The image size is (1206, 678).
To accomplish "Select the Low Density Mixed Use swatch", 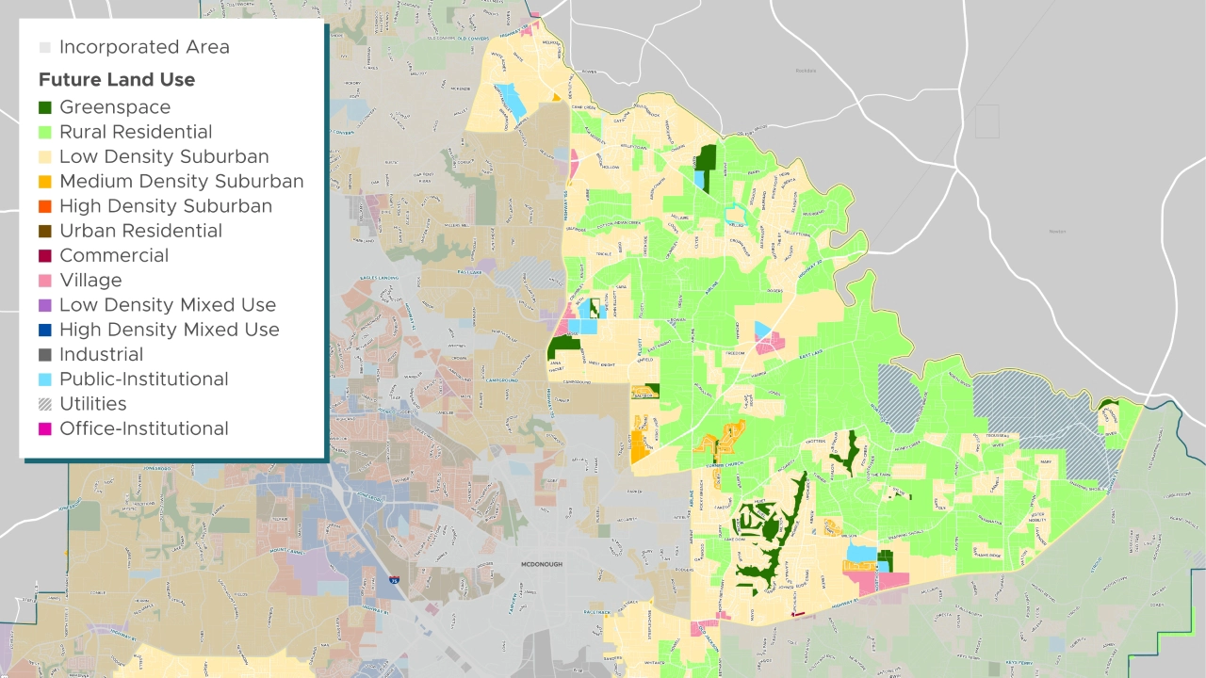I will (x=45, y=305).
